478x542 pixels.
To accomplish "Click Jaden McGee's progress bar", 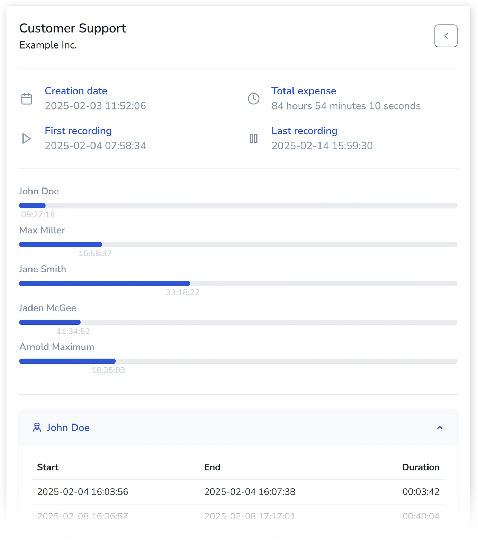I will click(238, 322).
